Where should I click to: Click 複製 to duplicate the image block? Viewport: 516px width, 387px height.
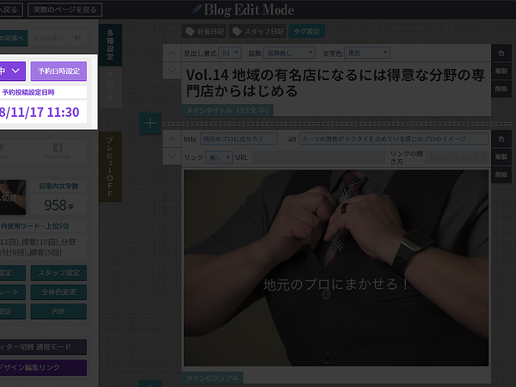(501, 157)
